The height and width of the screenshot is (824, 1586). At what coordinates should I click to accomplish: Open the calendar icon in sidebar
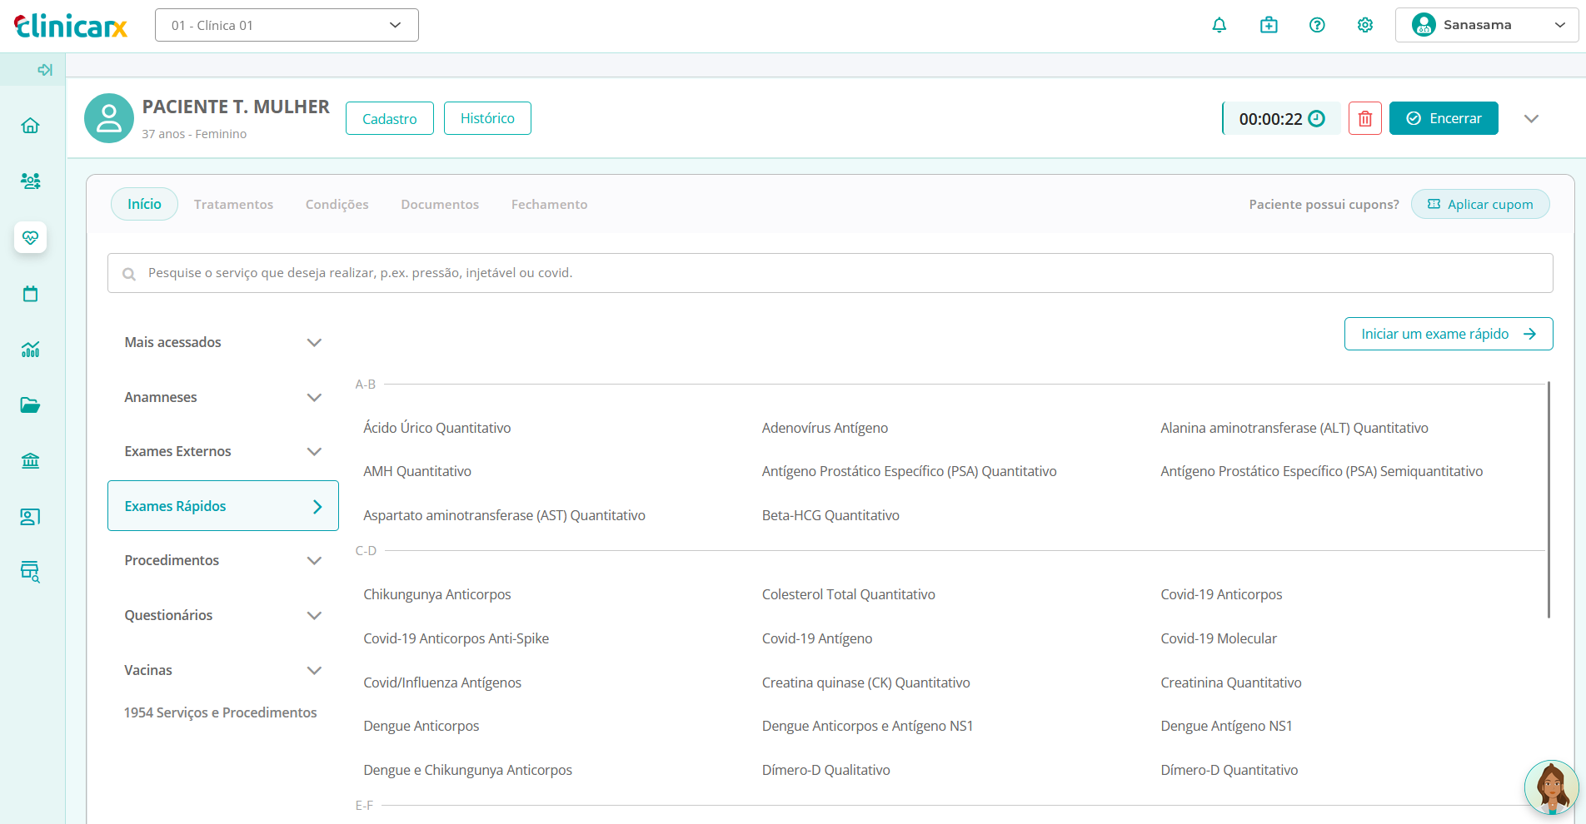(x=31, y=294)
